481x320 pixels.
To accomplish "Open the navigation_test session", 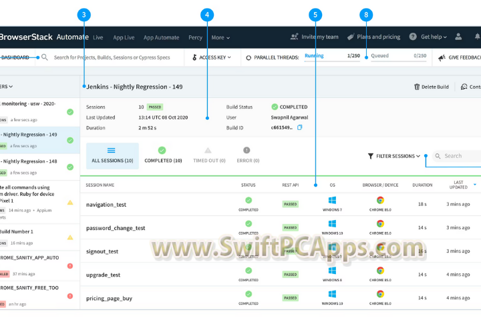I will coord(106,205).
